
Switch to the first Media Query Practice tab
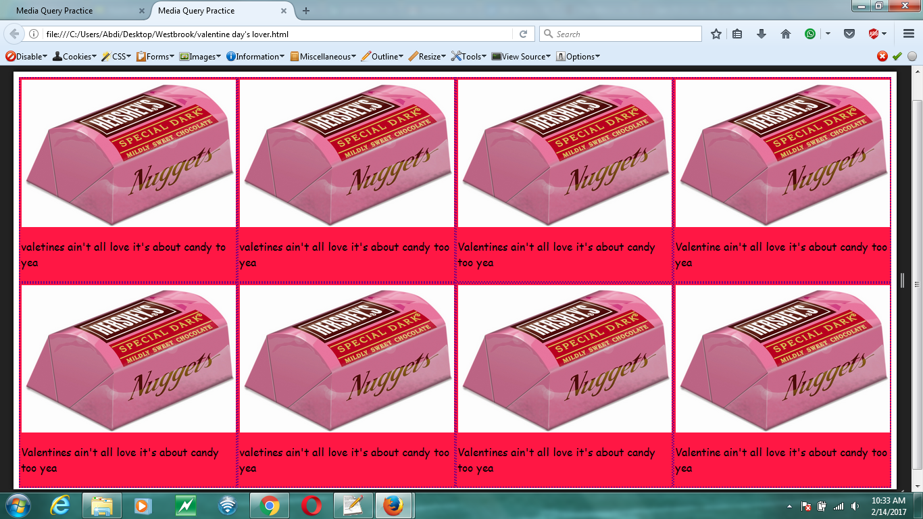click(76, 11)
